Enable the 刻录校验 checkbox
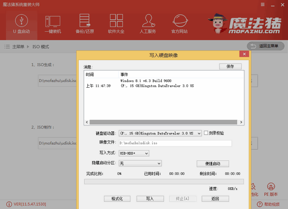This screenshot has width=288, height=209. coord(206,133)
